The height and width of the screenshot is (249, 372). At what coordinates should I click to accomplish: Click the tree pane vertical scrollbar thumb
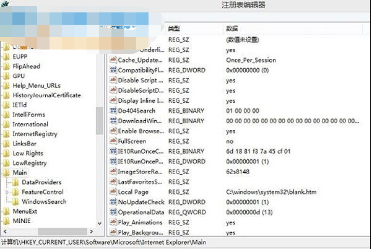[100, 121]
